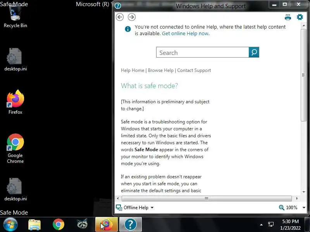Open the zoom level dropdown arrow

(304, 208)
